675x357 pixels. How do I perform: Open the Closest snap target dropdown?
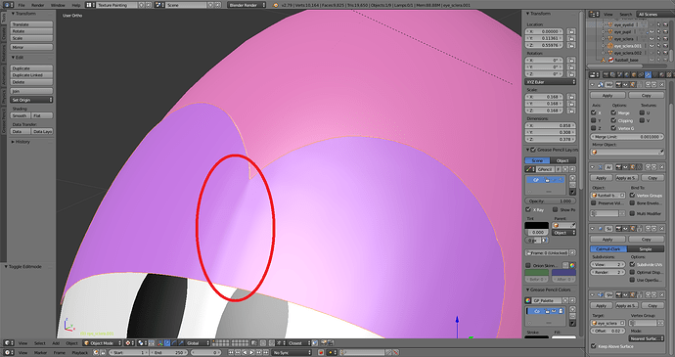point(298,343)
